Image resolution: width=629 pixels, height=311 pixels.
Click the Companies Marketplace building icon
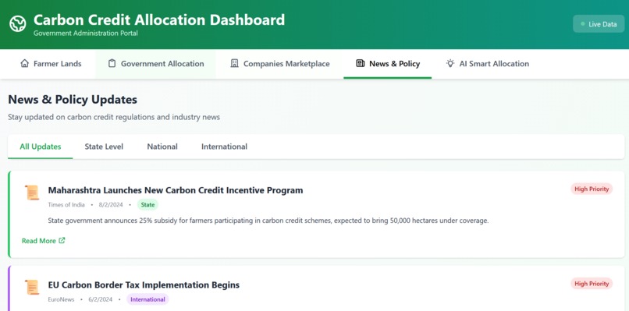[x=234, y=63]
